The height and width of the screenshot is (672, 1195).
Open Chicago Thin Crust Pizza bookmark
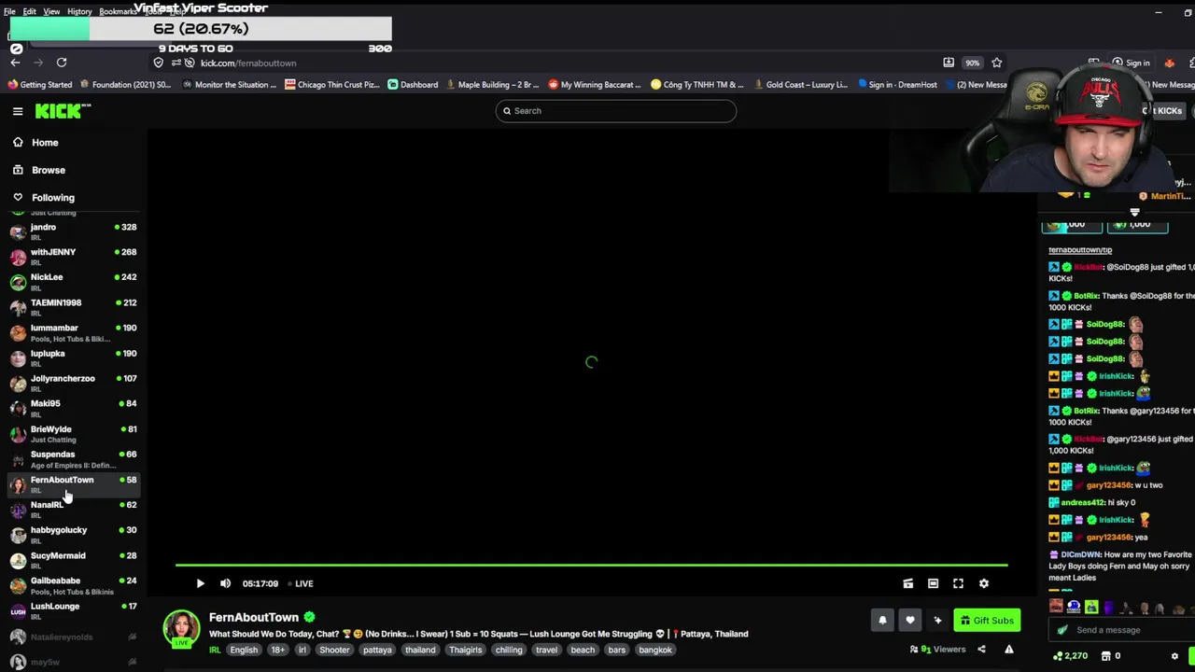pos(332,85)
